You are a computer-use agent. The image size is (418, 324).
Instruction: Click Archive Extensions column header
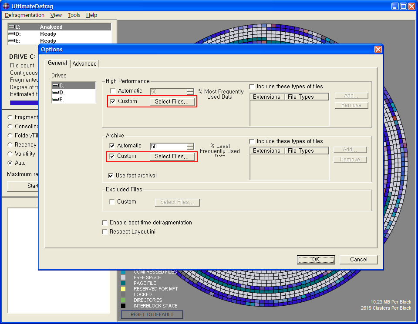(267, 151)
